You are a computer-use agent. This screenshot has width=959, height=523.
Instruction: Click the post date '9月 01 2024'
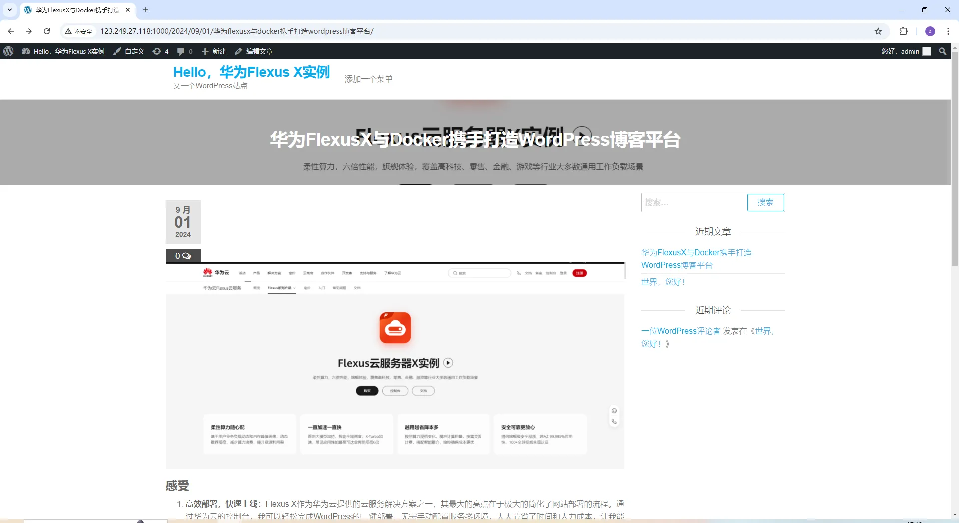coord(183,222)
